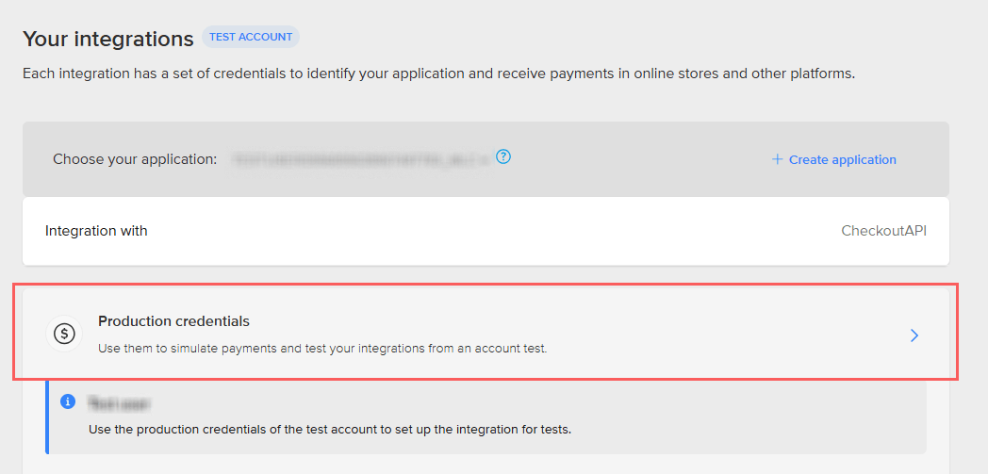Click the blurred heading in the info banner

(x=119, y=403)
